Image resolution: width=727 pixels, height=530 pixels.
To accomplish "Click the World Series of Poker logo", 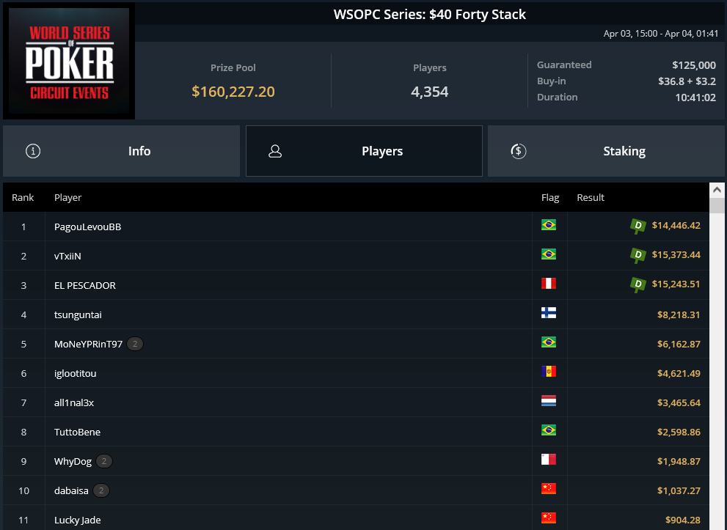I will coord(69,61).
